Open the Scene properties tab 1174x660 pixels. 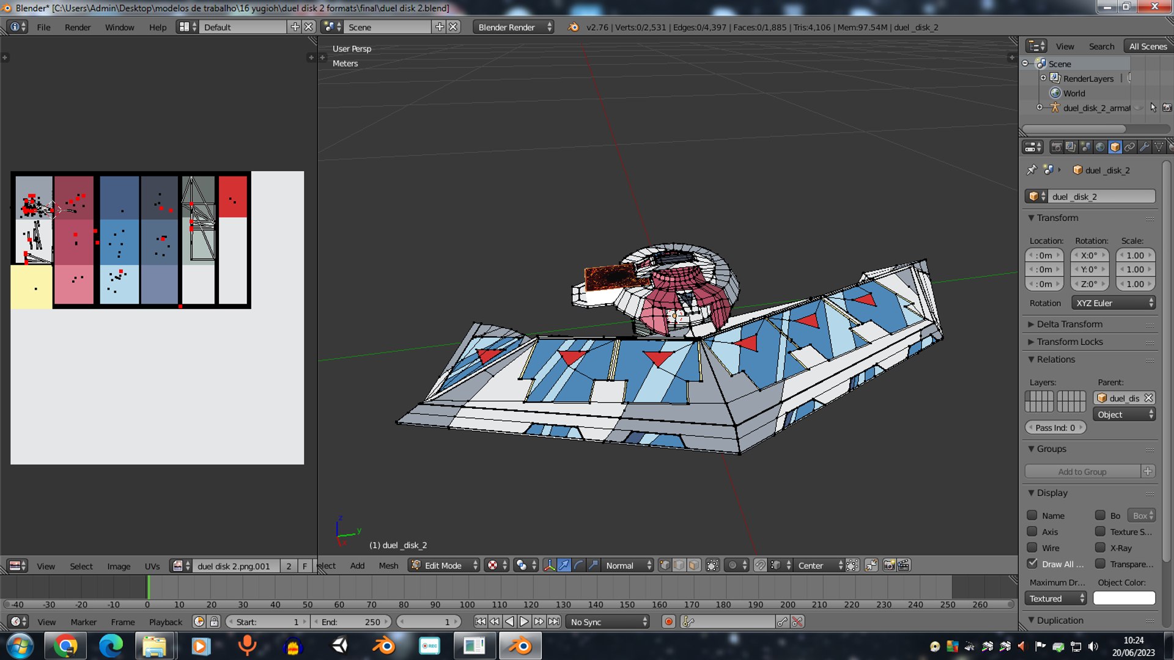point(1085,147)
